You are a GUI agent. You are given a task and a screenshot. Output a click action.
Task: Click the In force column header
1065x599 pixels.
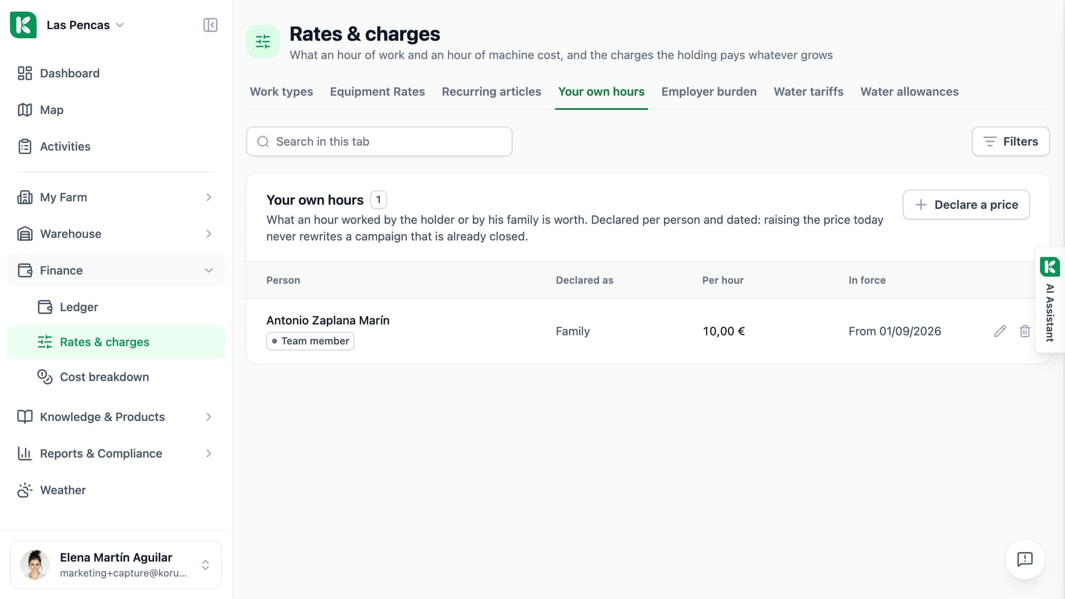[866, 280]
